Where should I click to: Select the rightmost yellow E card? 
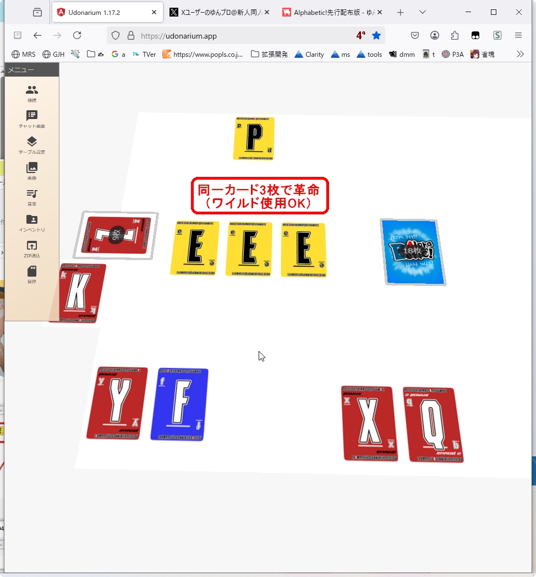coord(303,250)
